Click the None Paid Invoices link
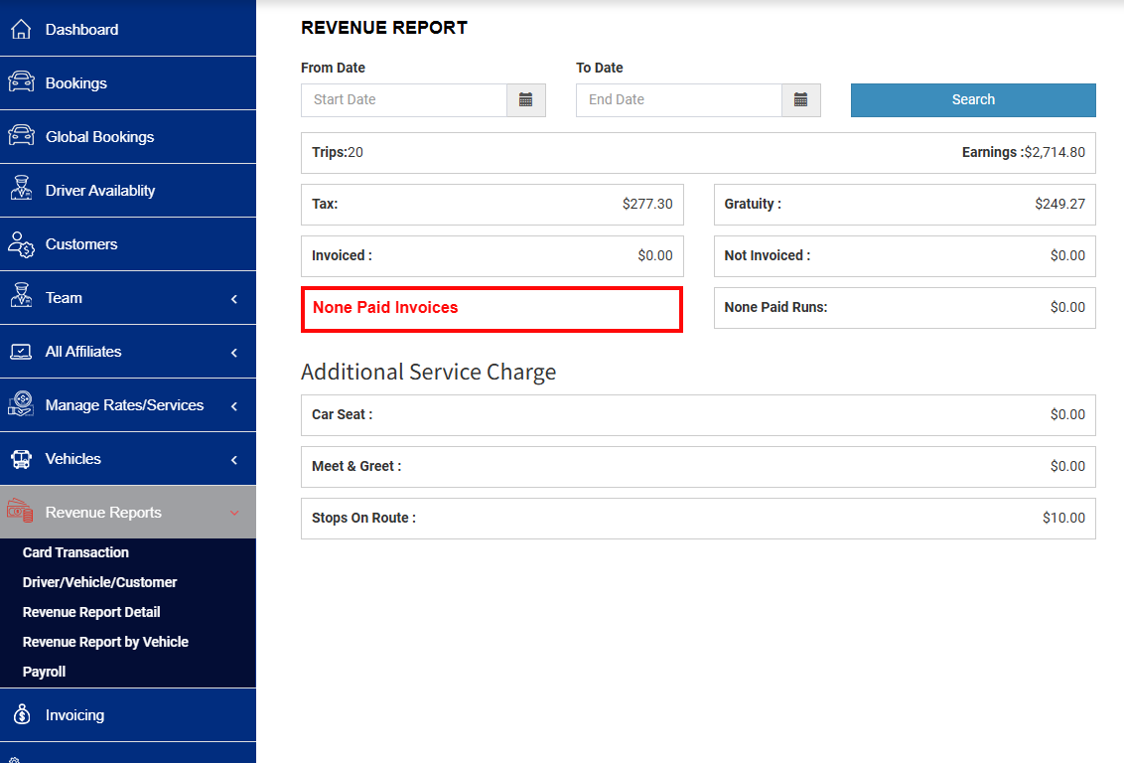Screen dimensions: 1124x763 [x=385, y=308]
